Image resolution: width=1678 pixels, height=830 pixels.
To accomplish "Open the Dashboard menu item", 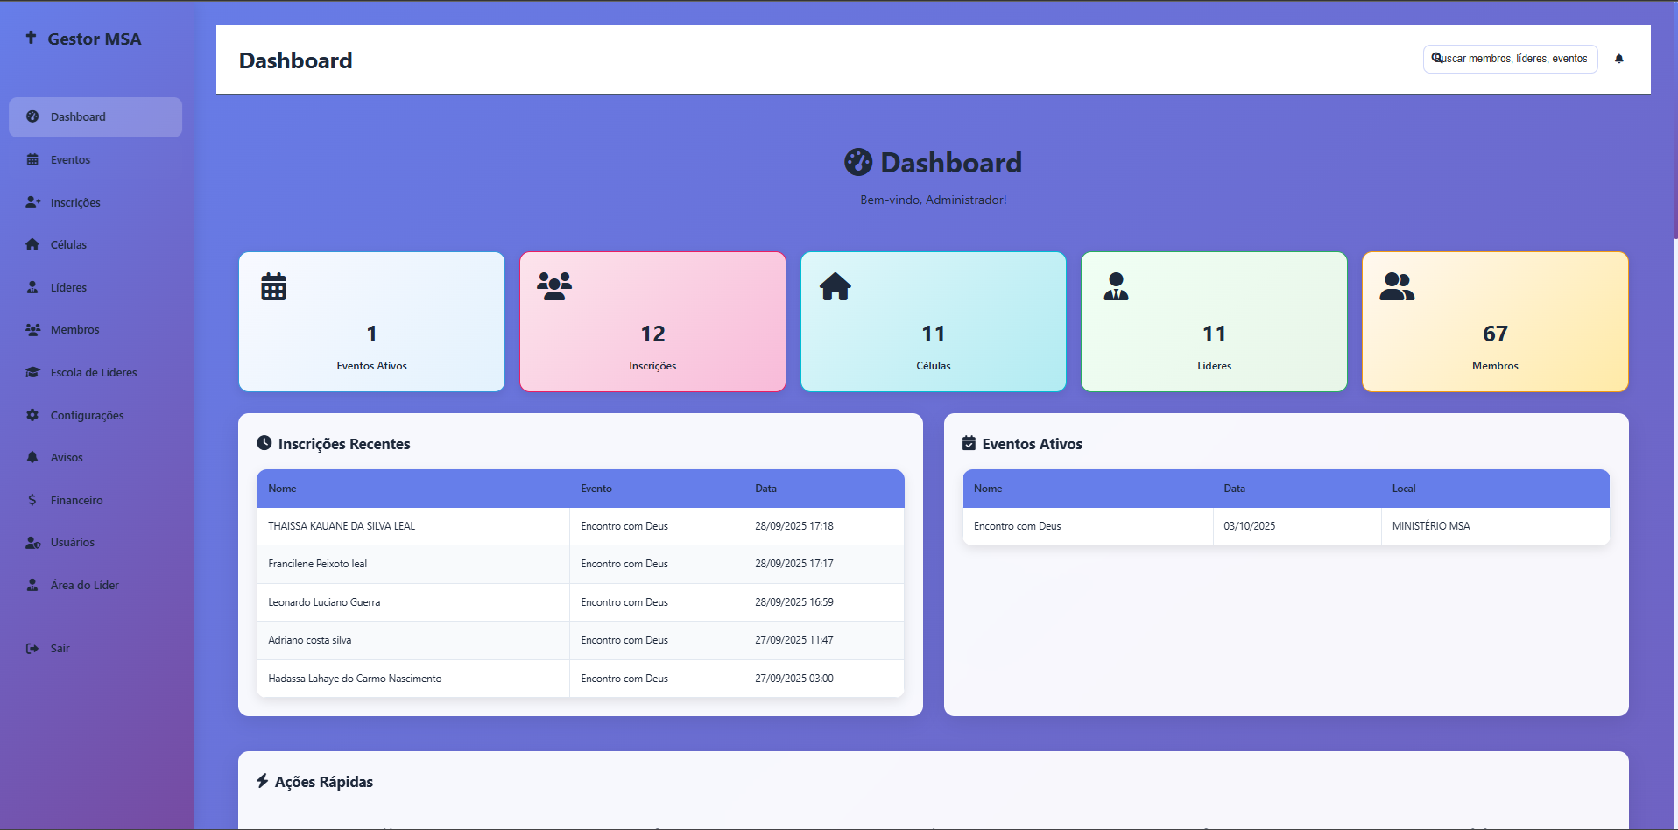I will point(78,116).
